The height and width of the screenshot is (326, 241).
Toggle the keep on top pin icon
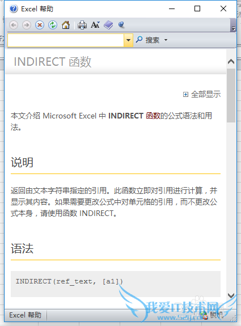(121, 25)
